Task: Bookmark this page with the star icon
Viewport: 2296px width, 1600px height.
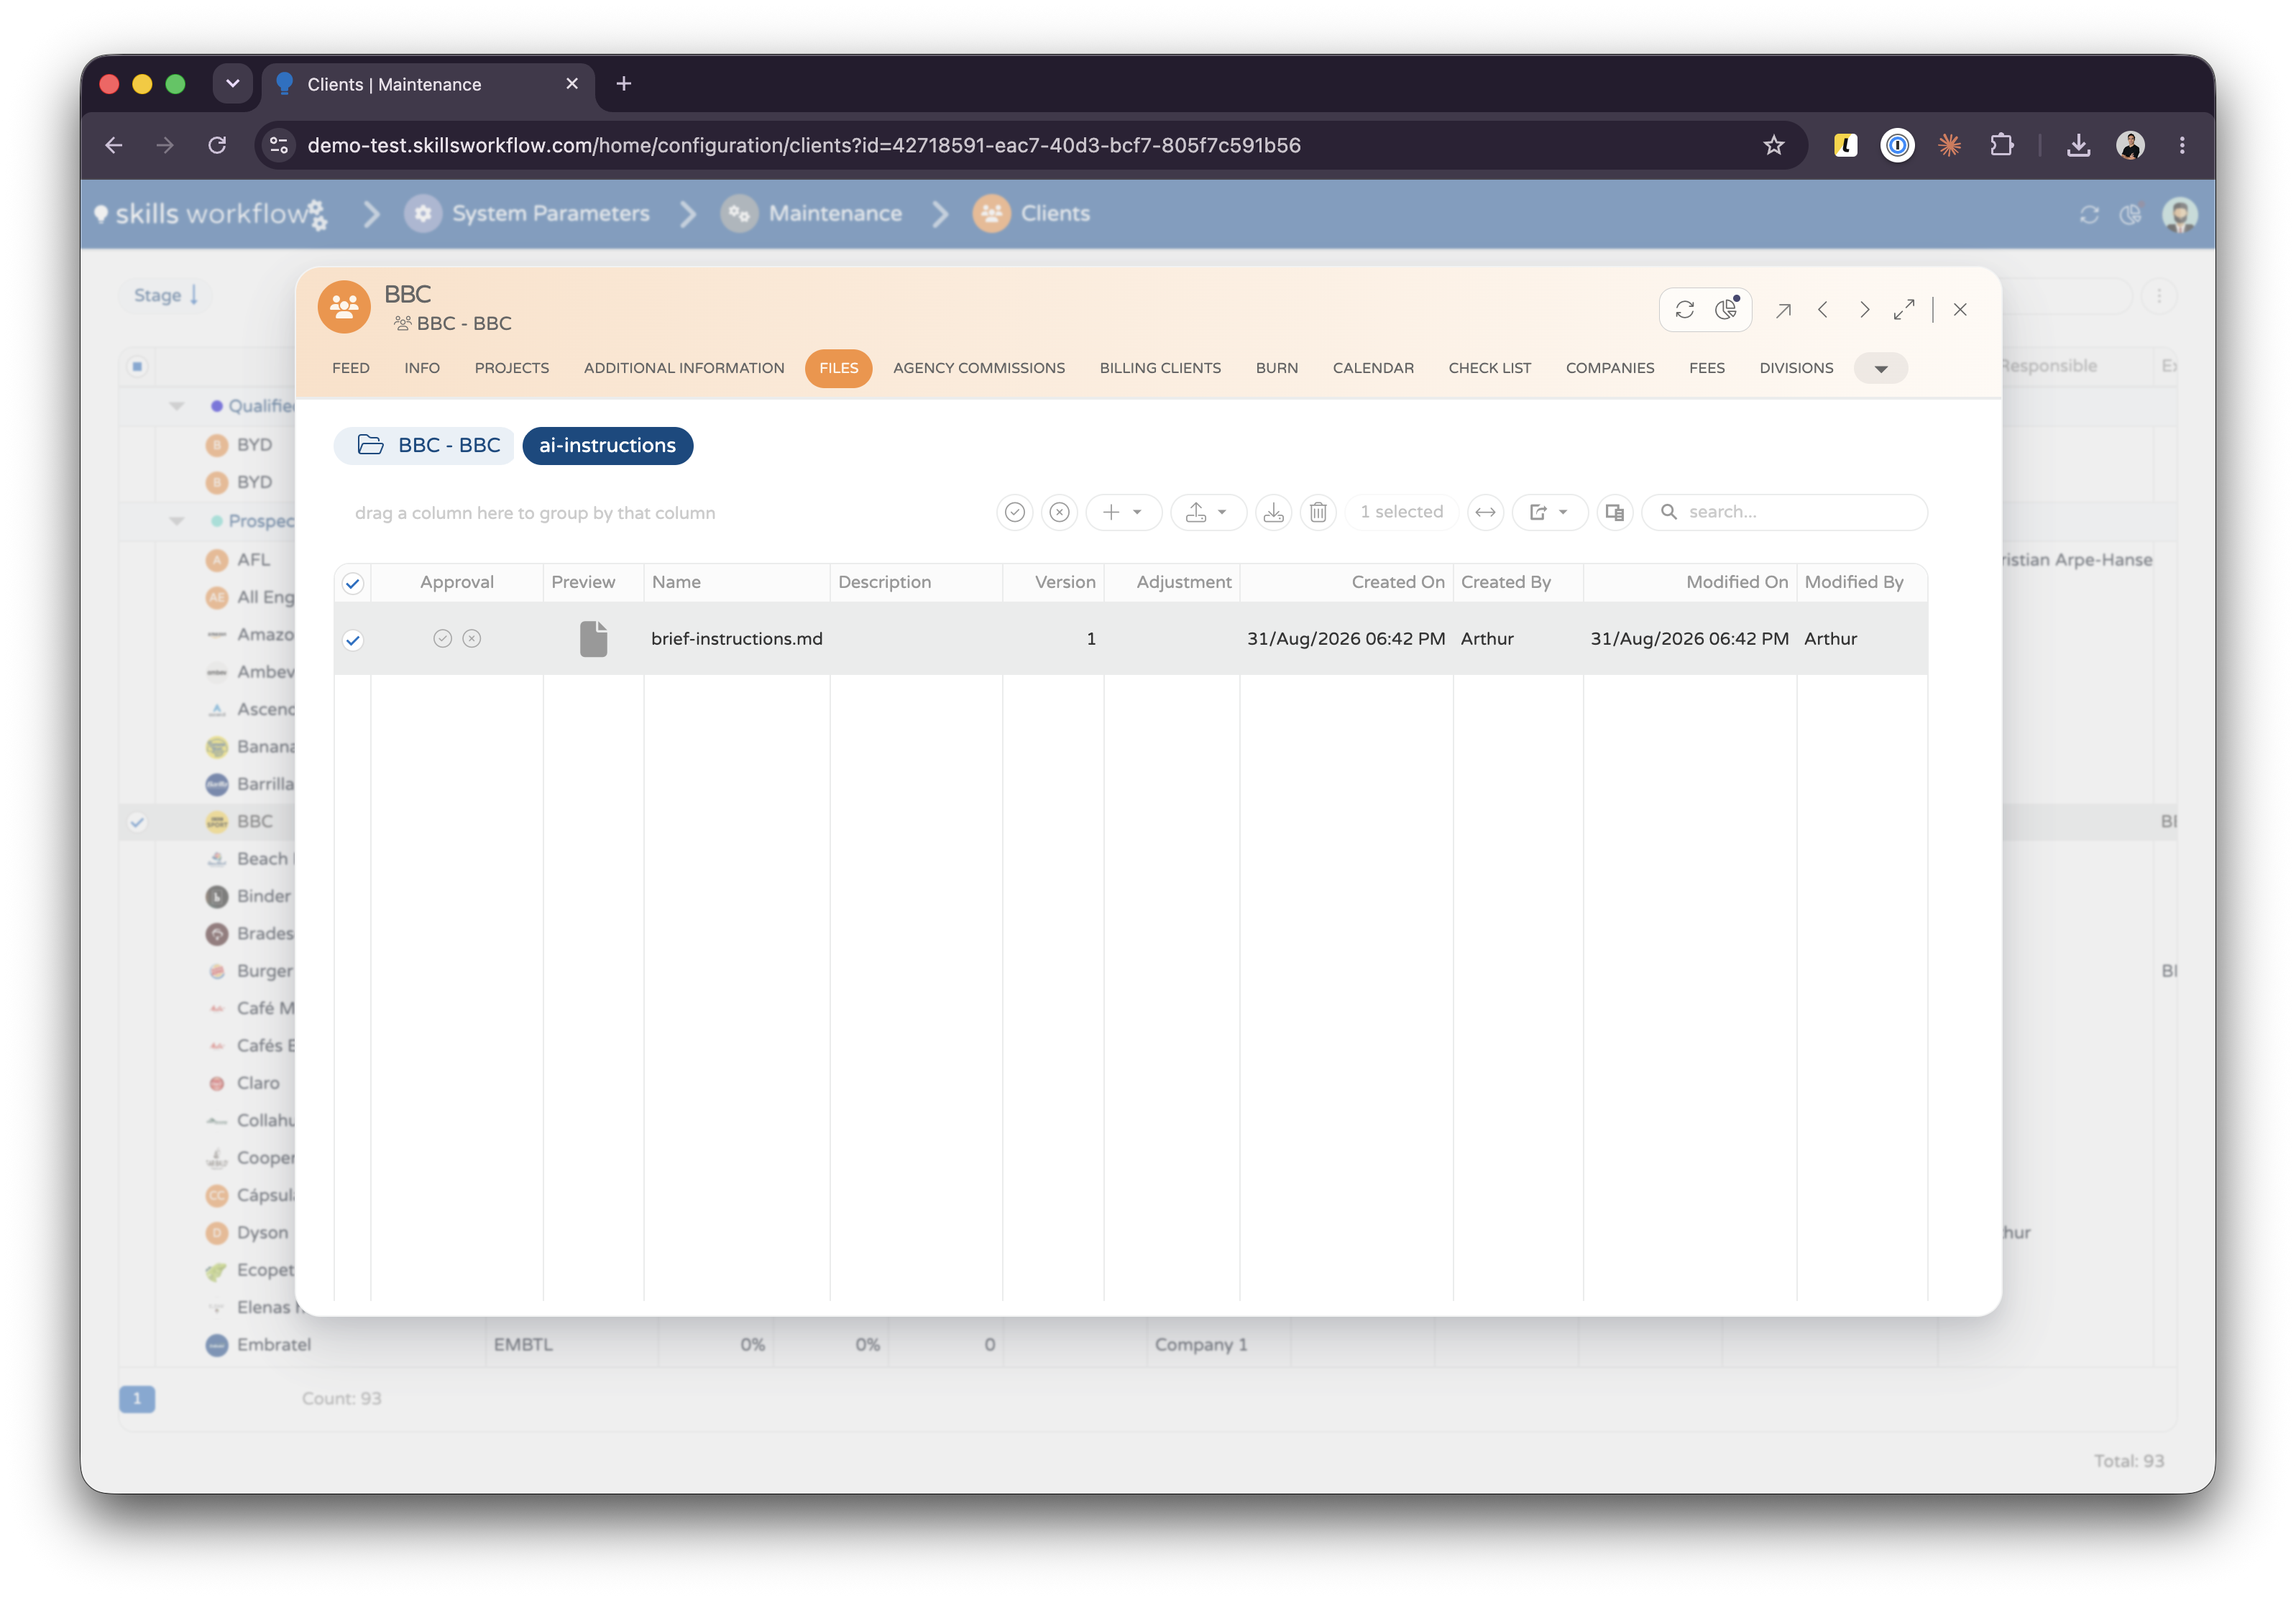Action: pos(1773,145)
